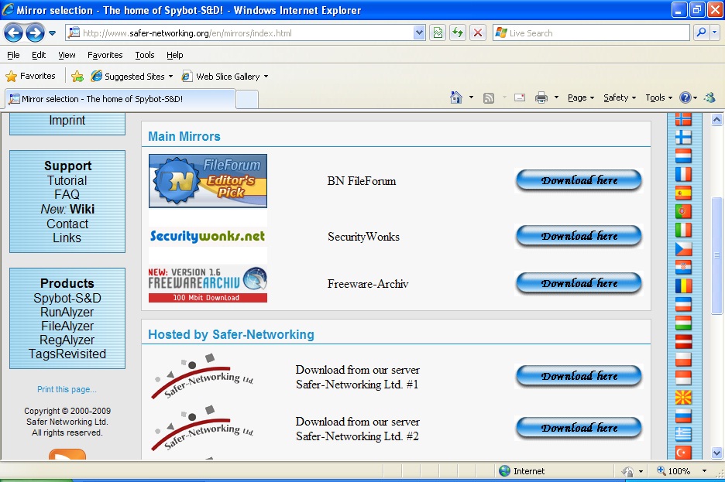
Task: Open the Wiki link
Action: click(x=82, y=209)
